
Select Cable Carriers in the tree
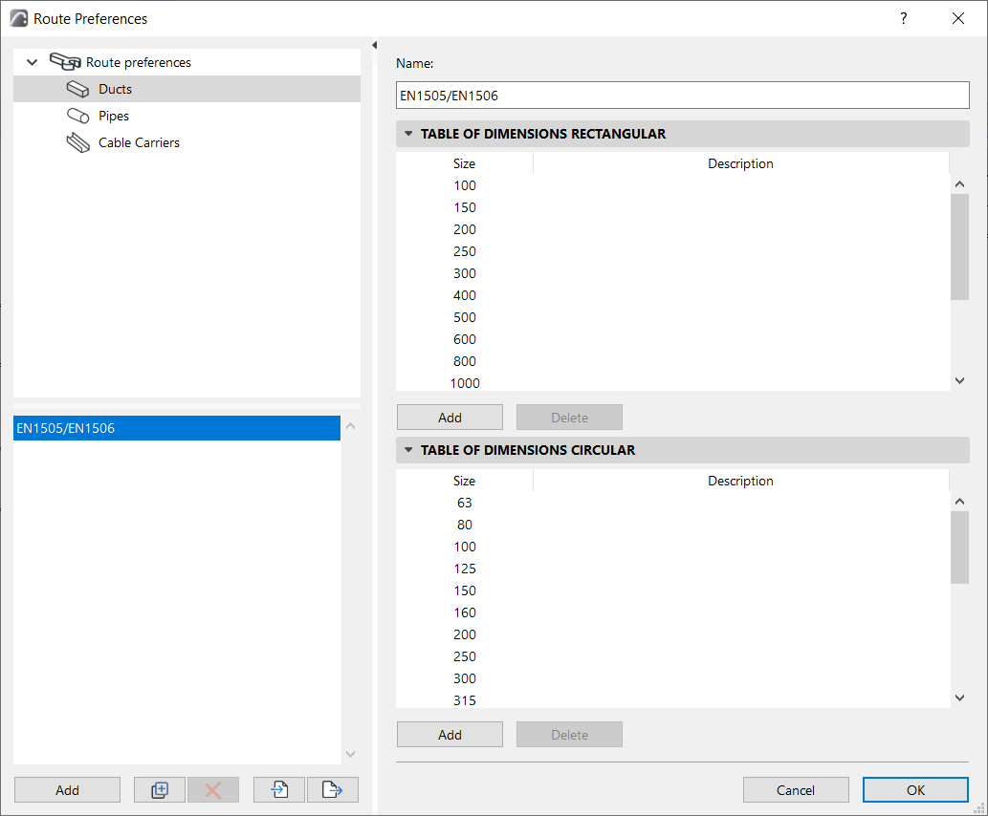pyautogui.click(x=187, y=143)
